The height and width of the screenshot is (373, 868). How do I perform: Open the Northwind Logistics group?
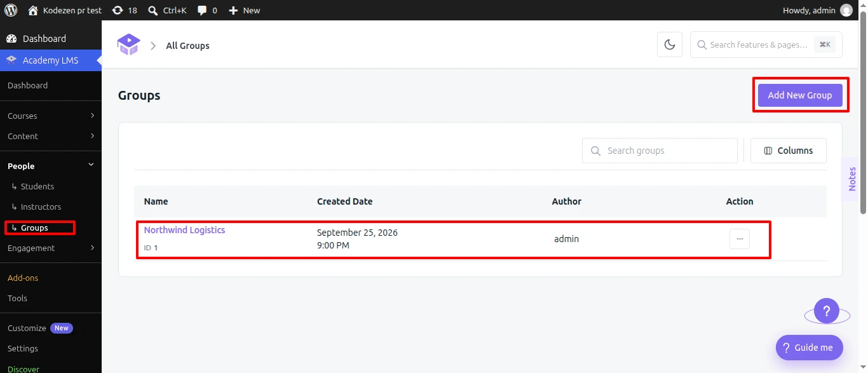[x=184, y=230]
